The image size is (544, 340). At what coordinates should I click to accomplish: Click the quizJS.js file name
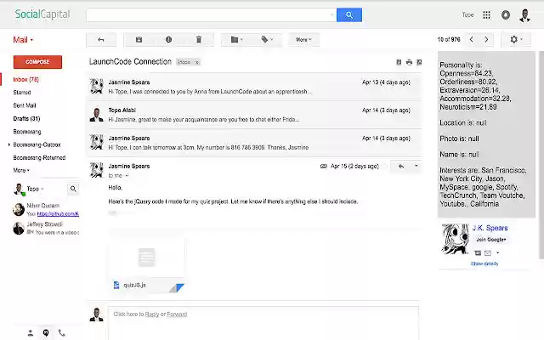point(134,286)
